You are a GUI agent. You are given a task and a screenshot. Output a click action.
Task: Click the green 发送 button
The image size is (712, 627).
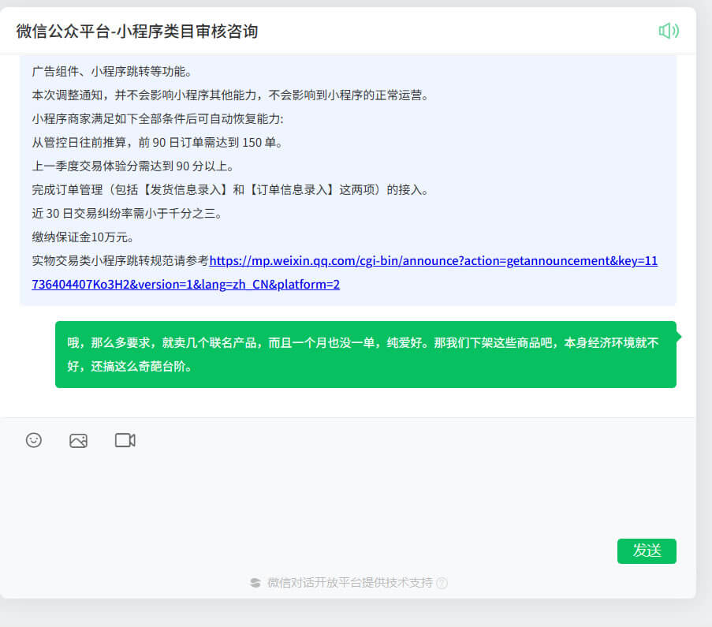tap(647, 550)
